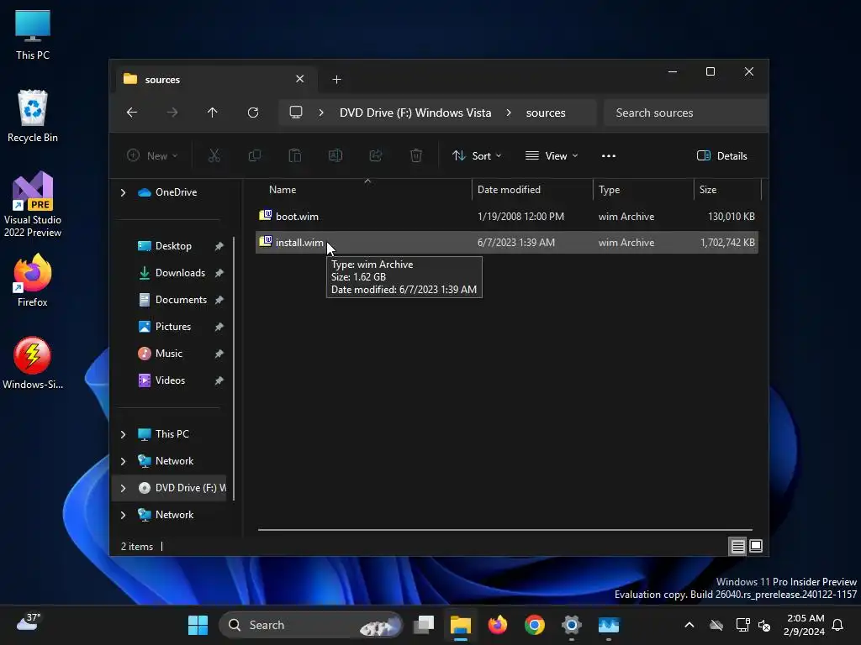Toggle the Details pane
861x645 pixels.
[x=721, y=155]
